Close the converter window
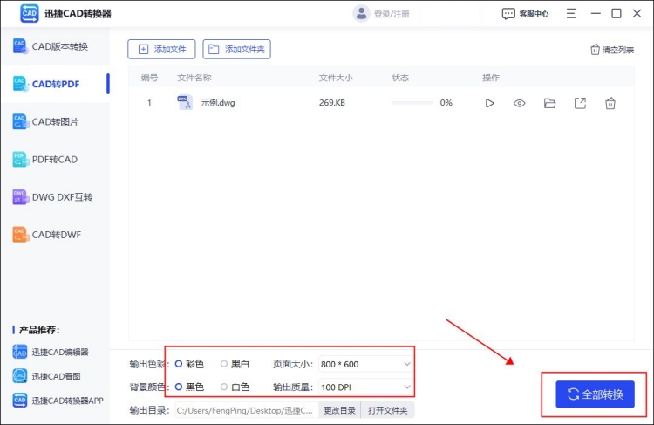654x425 pixels. click(637, 13)
